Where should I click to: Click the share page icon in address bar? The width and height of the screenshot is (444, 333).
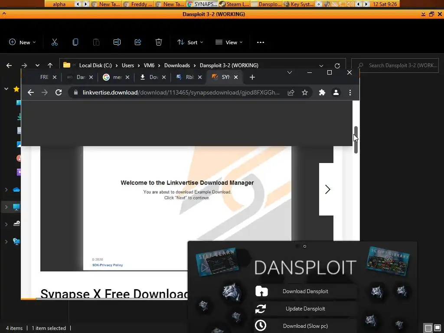click(x=291, y=93)
